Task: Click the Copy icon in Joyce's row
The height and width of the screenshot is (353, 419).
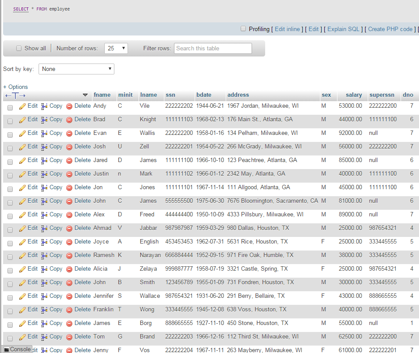Action: pos(44,242)
